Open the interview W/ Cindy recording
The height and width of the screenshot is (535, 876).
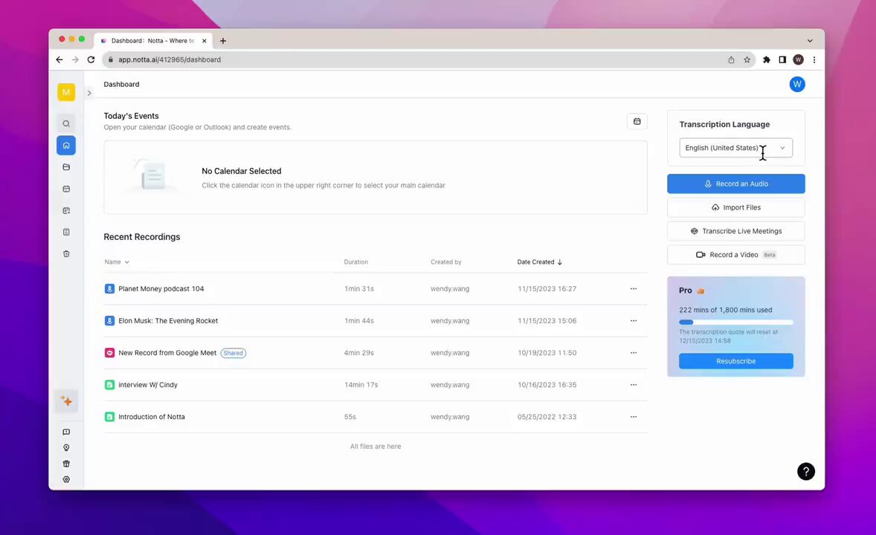click(x=147, y=385)
